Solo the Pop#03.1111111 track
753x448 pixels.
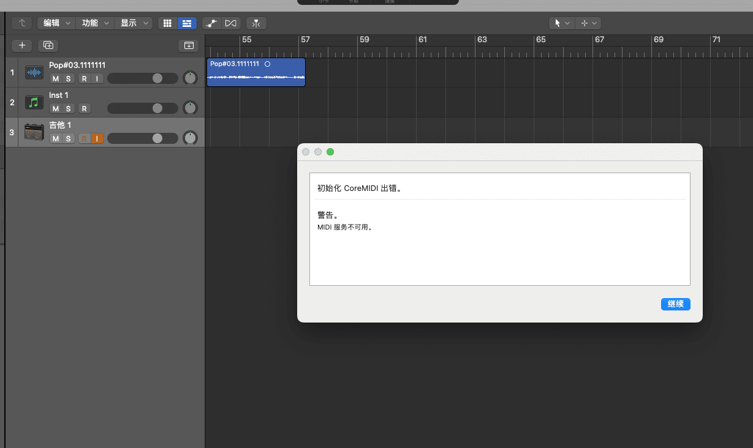click(x=69, y=79)
